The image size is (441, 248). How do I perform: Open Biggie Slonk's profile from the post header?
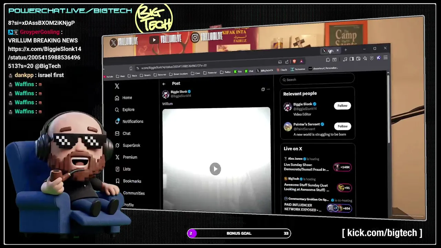coord(179,92)
